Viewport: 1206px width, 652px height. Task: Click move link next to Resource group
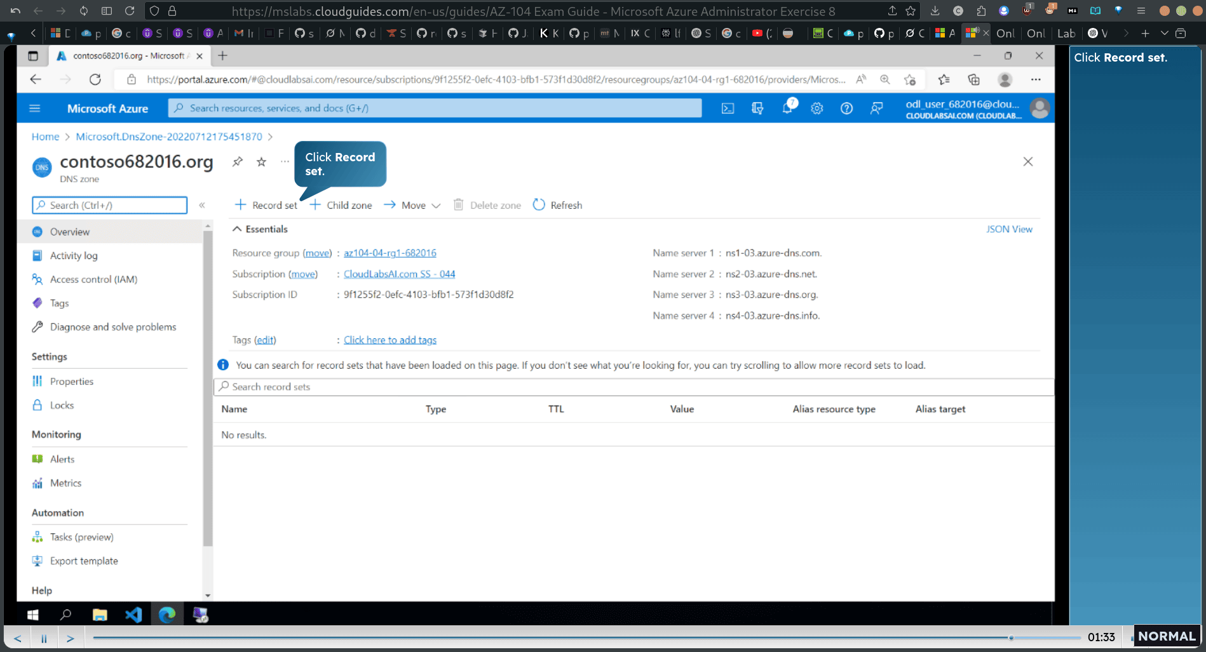pyautogui.click(x=317, y=253)
